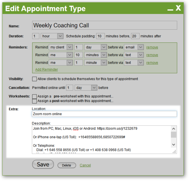Click the amount field of the 1 minute reminder
Screen dimensions: 190x181
(x=78, y=63)
